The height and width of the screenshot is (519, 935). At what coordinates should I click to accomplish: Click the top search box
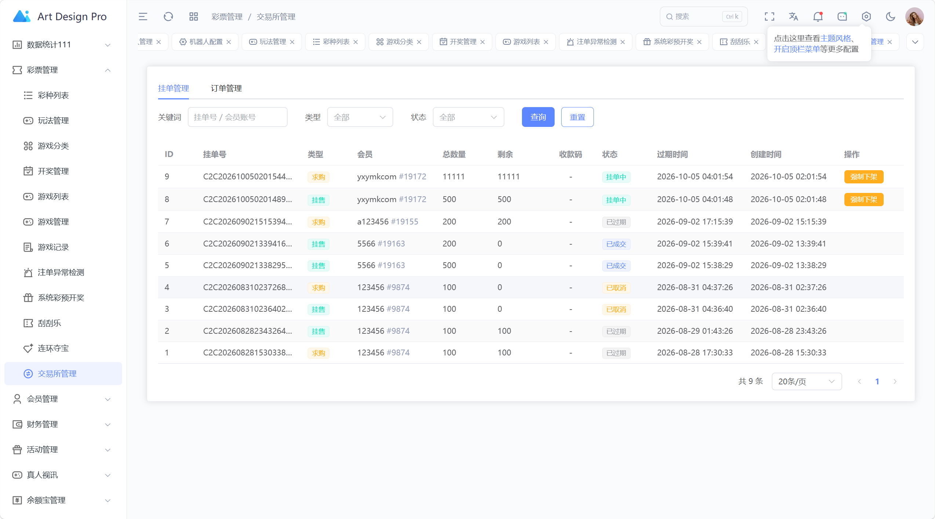(x=703, y=17)
